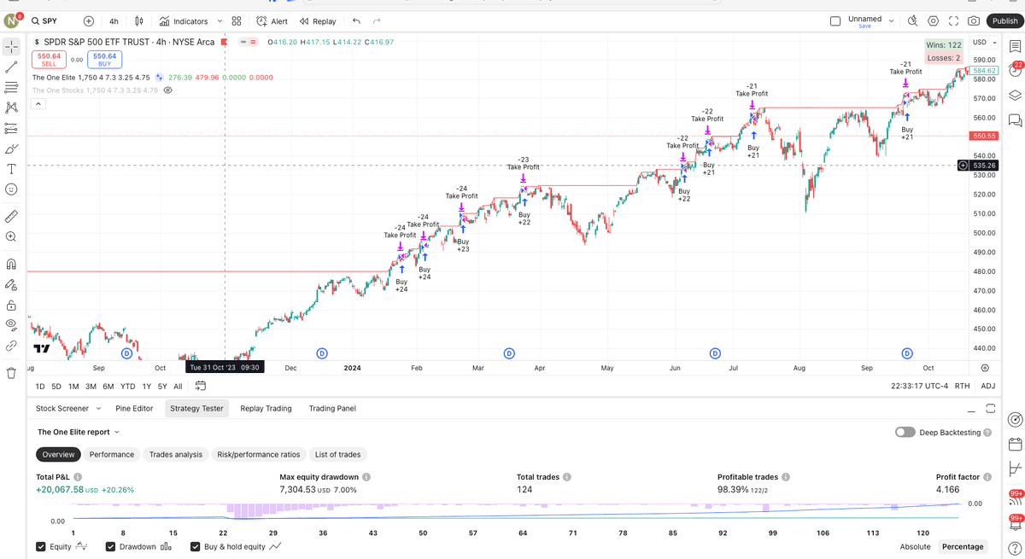Toggle Deep Backtesting switch
Viewport: 1025px width, 559px height.
(x=905, y=433)
